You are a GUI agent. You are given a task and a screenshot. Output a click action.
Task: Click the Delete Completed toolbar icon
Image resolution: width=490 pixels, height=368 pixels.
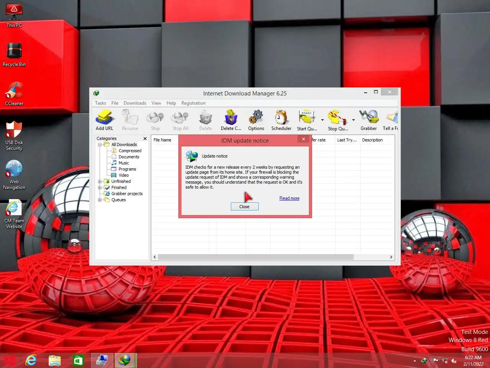pos(231,120)
